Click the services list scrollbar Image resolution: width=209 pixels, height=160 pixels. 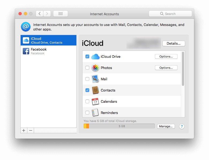pos(183,69)
